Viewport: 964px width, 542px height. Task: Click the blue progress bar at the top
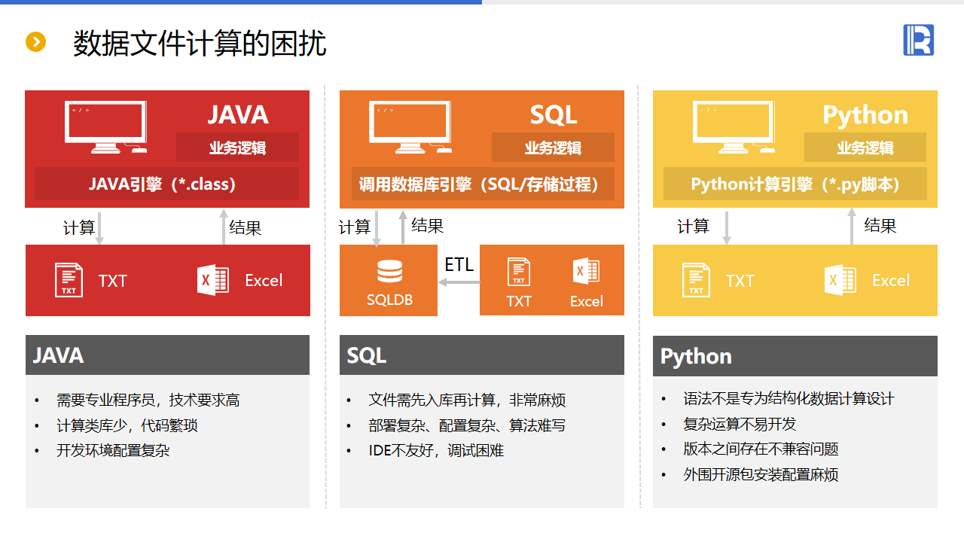(x=241, y=2)
